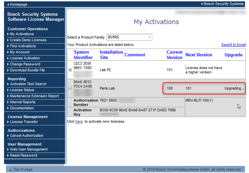Open My Activations in sidebar

click(x=22, y=34)
